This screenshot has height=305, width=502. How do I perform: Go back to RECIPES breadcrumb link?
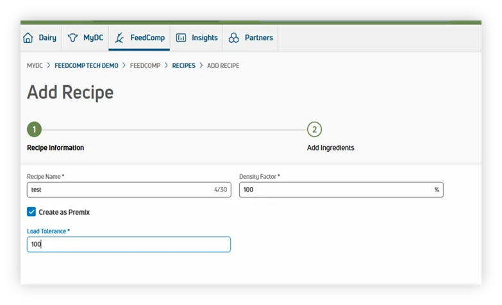click(184, 65)
